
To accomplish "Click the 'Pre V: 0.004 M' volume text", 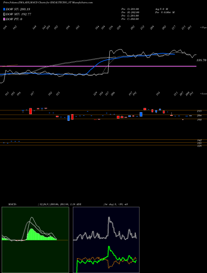I will coord(165,12).
